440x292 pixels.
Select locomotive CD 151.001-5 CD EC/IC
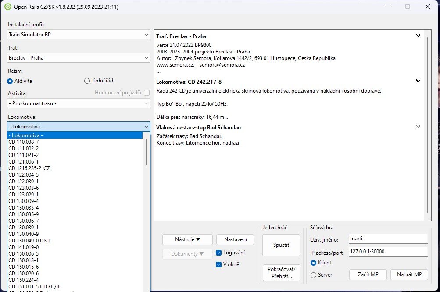coord(75,287)
